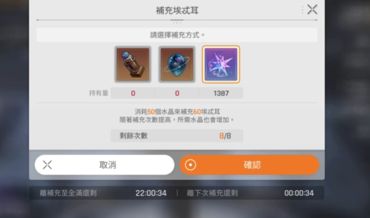Viewport: 370px width, 218px height.
Task: Cancel the refill with 取消
Action: [x=104, y=165]
